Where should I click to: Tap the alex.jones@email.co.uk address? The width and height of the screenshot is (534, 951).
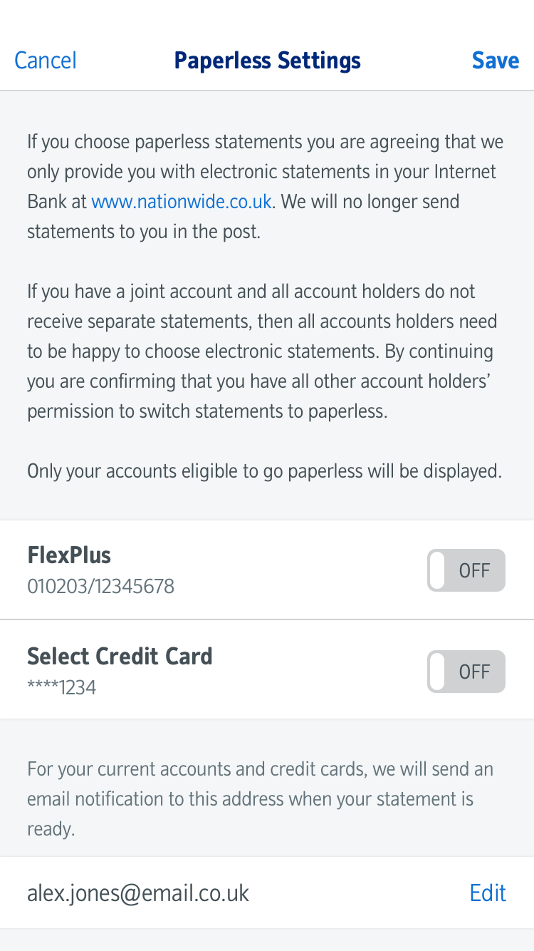138,893
